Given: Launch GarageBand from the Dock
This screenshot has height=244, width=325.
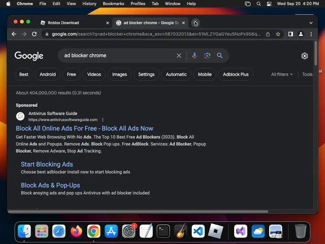Looking at the screenshot, I should (181, 231).
